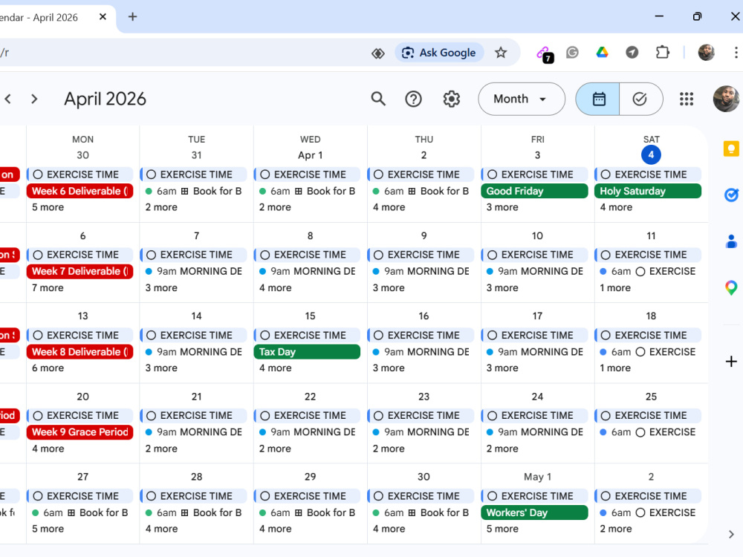Open the Support help question-mark icon
Screen dimensions: 743x557
point(413,99)
